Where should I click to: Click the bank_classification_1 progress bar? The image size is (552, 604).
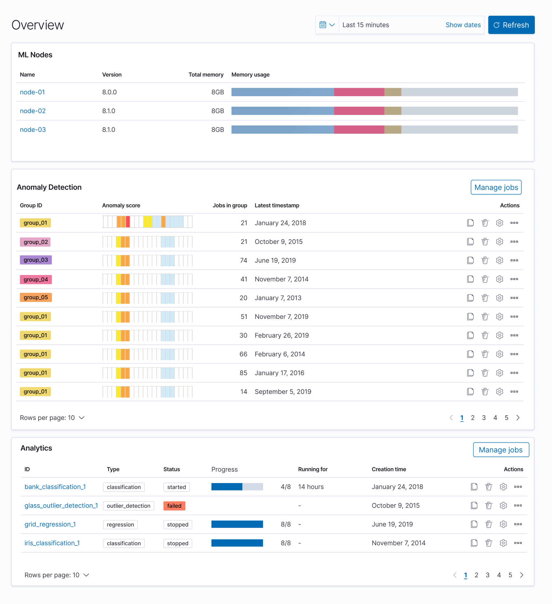pyautogui.click(x=237, y=487)
